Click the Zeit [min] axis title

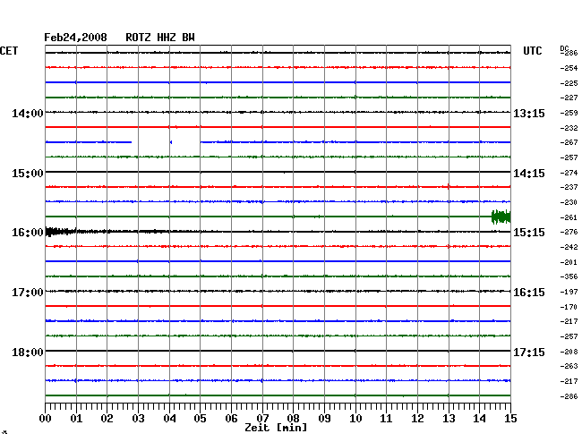[276, 428]
